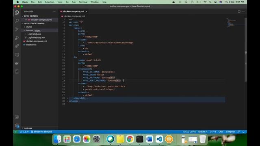
Task: Change line ending via CRLF status item
Action: 221,132
